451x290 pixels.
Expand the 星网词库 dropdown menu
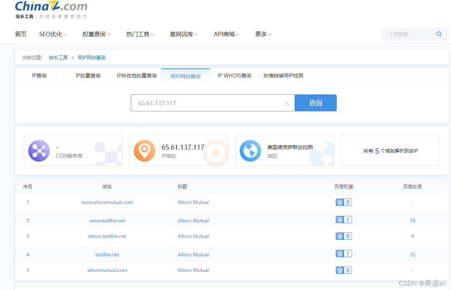184,34
